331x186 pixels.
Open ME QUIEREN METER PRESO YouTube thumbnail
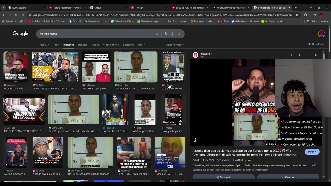[x=24, y=110]
